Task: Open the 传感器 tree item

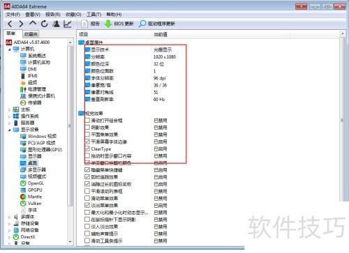Action: 31,102
